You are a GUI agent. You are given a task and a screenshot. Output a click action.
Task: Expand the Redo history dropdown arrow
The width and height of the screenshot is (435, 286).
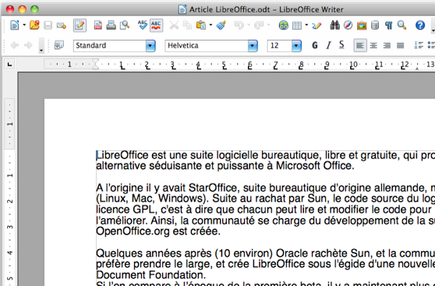pos(268,26)
